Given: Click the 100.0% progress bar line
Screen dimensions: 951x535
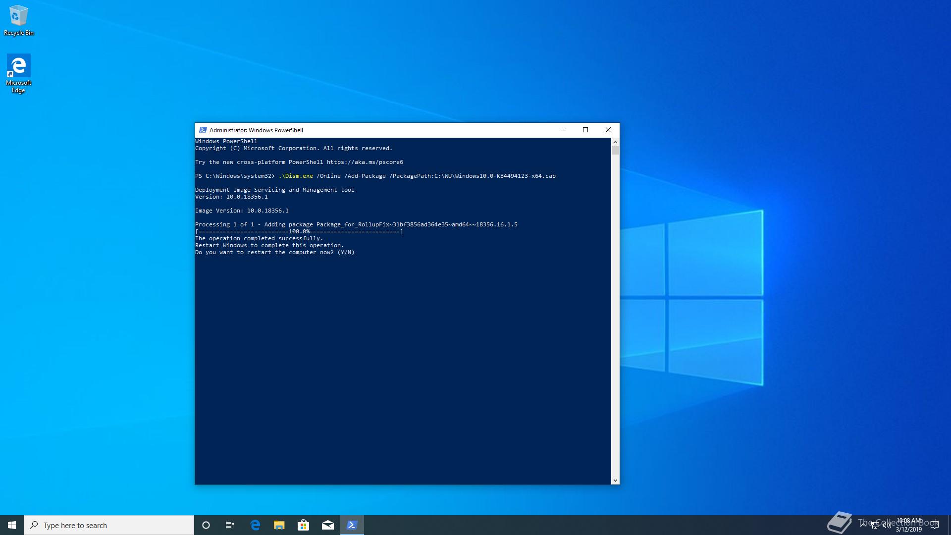Looking at the screenshot, I should 299,231.
